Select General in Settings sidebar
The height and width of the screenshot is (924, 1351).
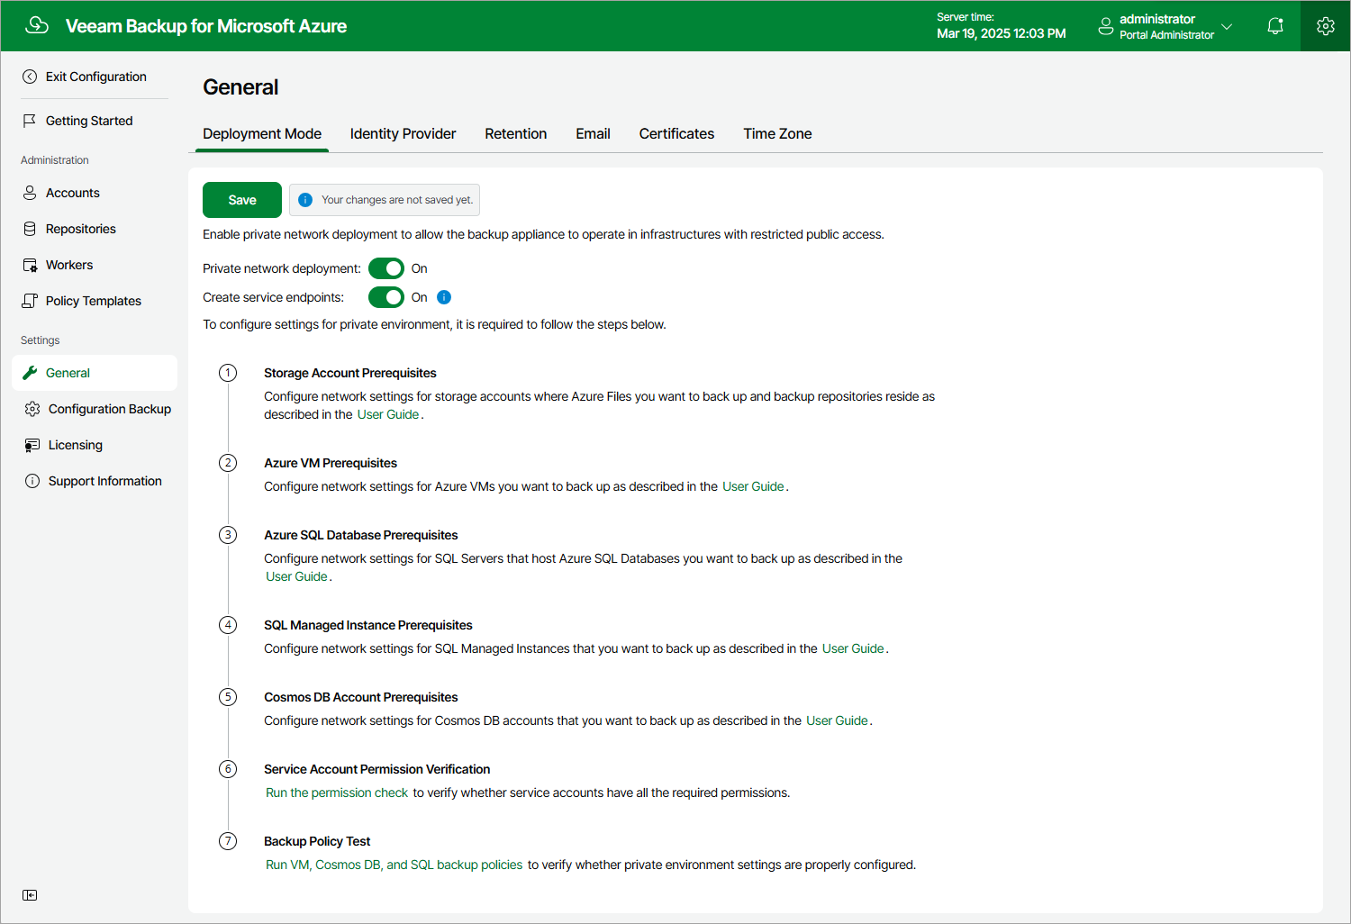pos(95,373)
